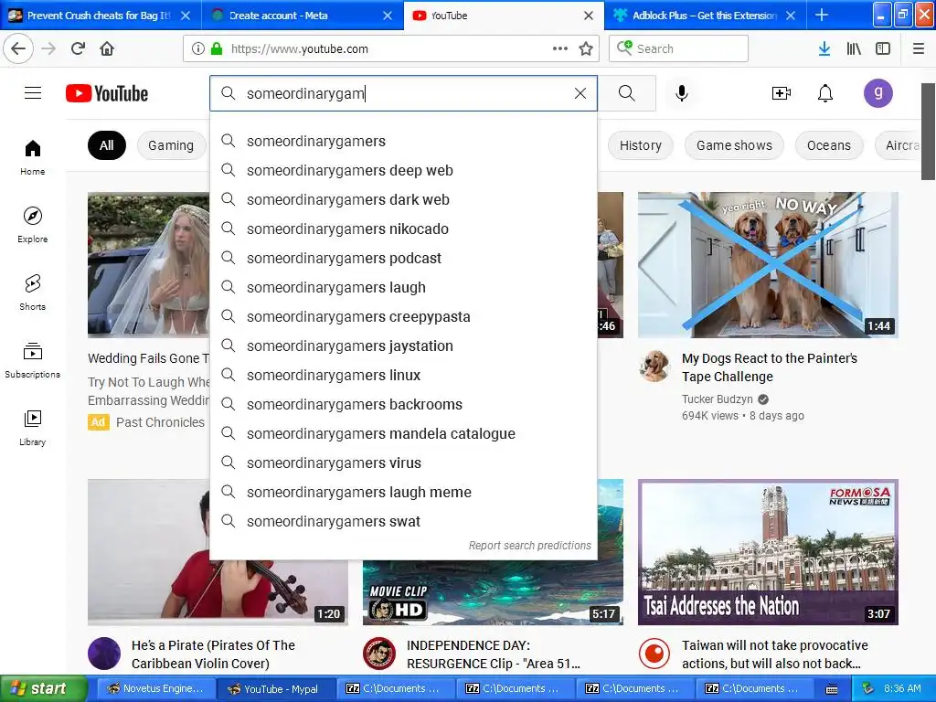Open Taiwan will not take provocative actions title
Screen dimensions: 936x702
pos(775,654)
